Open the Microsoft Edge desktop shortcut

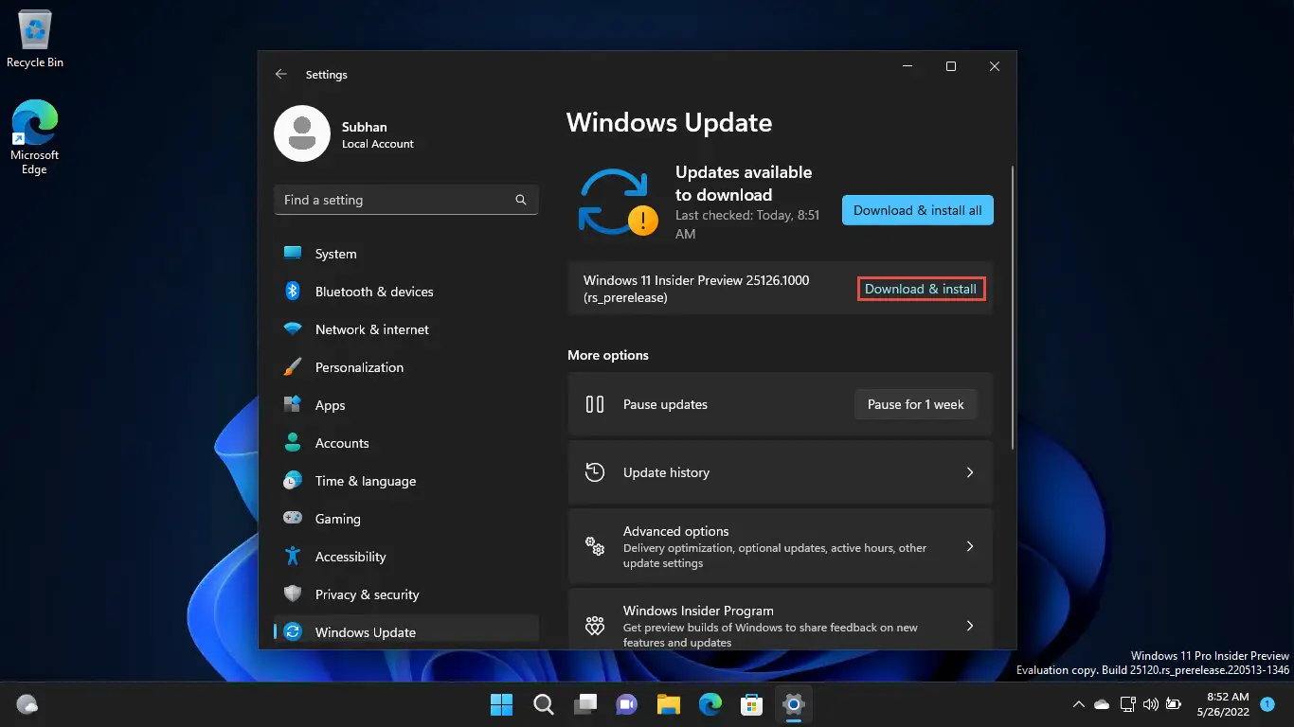35,138
